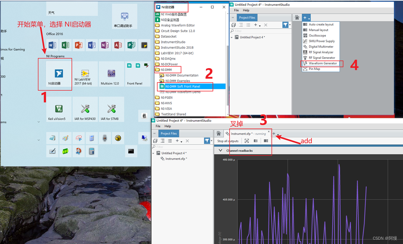Image resolution: width=403 pixels, height=244 pixels.
Task: Select Oscilloscope from the add menu
Action: [321, 35]
